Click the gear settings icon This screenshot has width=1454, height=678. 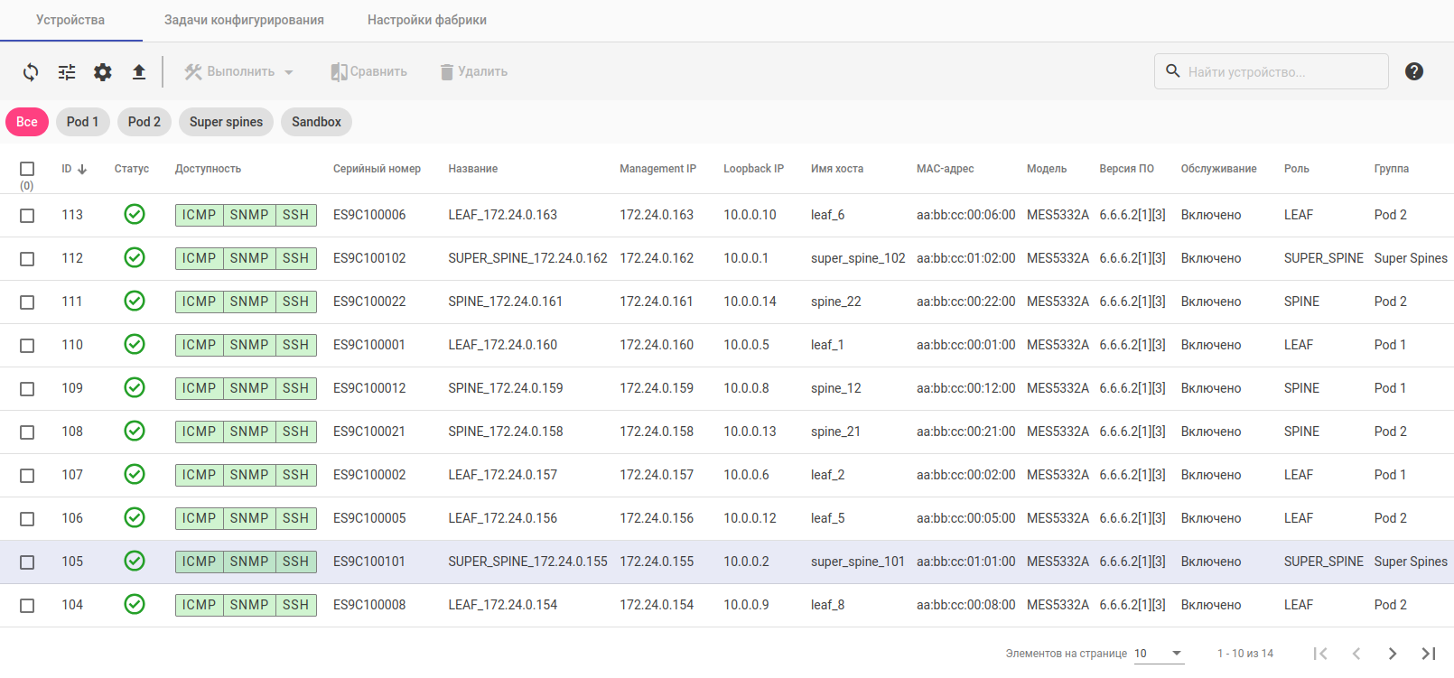point(103,72)
